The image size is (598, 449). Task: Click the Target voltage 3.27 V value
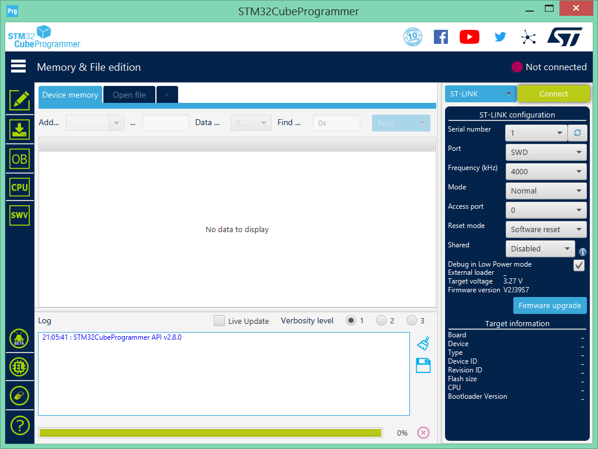click(x=513, y=281)
